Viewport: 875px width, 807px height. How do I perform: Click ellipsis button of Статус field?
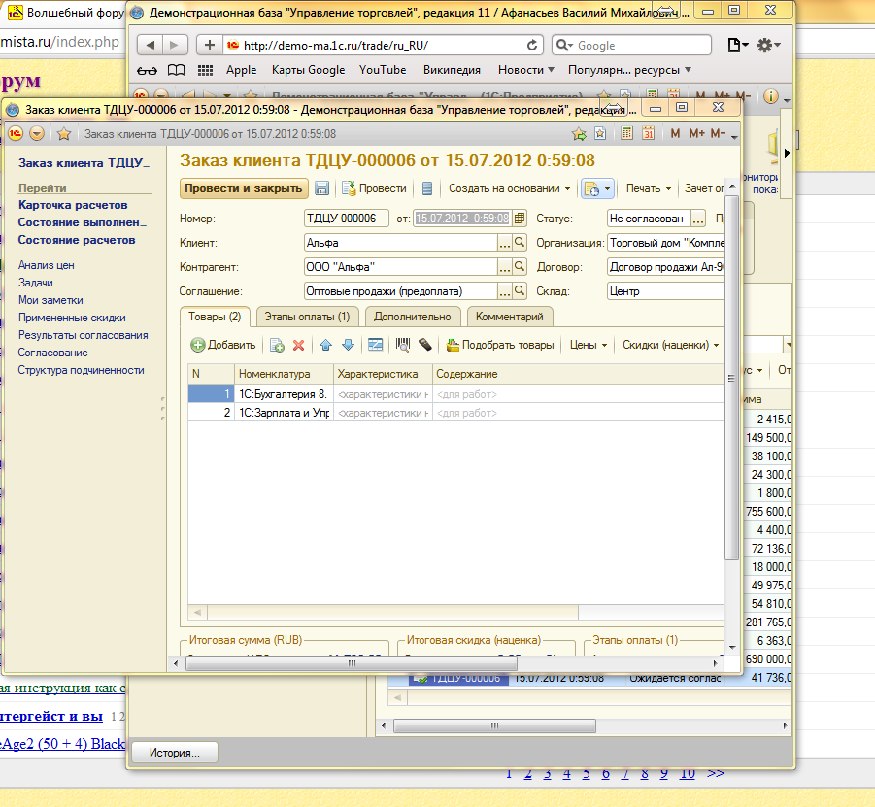698,219
